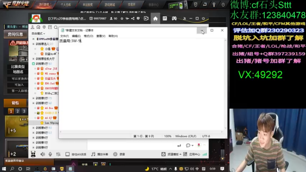306x172 pixels.
Task: Collapse the 训练赛选人 channel group
Action: pyautogui.click(x=33, y=44)
